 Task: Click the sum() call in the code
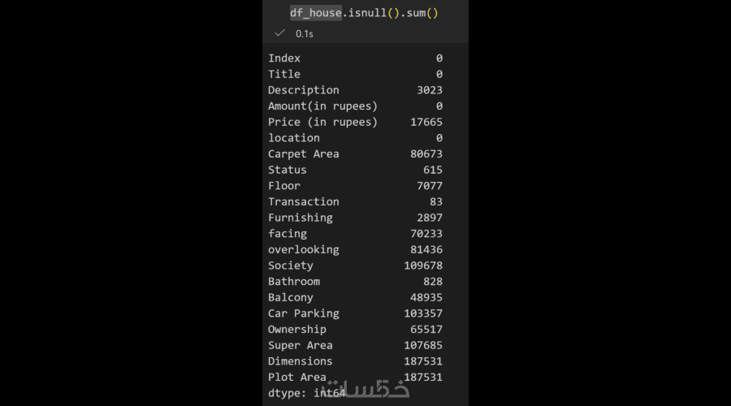422,13
